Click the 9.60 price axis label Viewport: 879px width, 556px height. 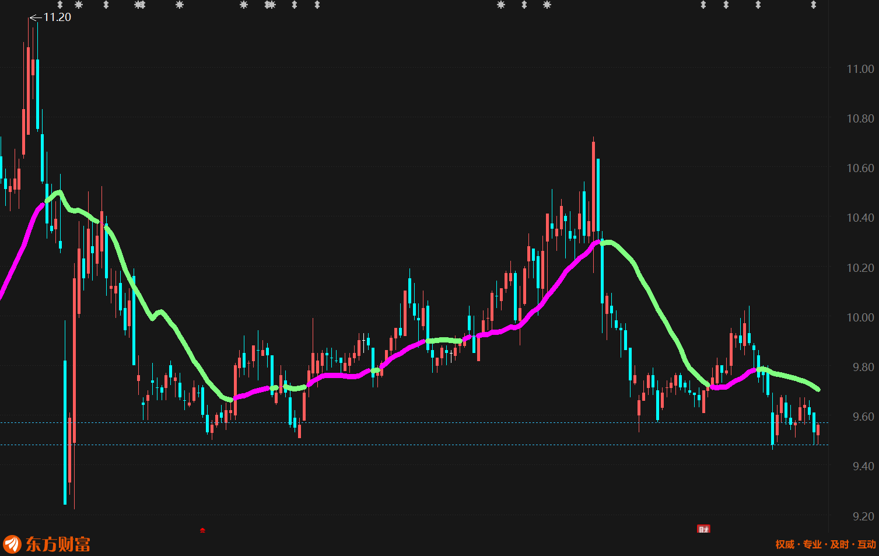point(863,417)
